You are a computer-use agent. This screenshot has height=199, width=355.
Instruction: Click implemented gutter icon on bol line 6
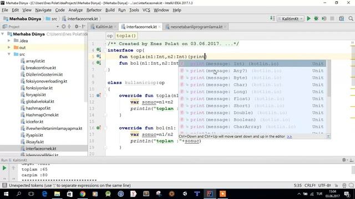point(99,62)
